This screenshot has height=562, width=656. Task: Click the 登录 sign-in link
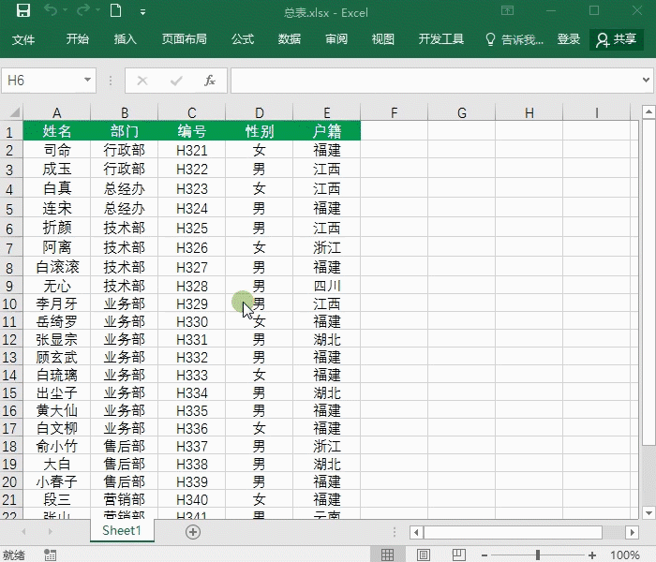point(569,39)
